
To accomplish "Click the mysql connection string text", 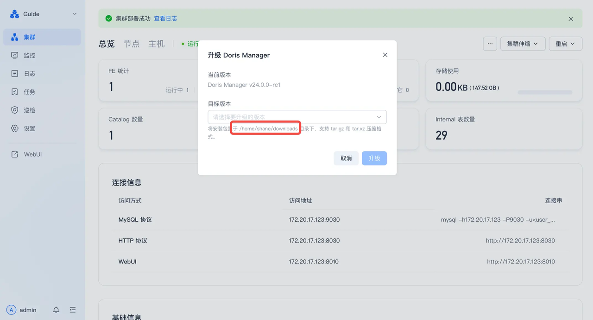I will coord(498,219).
